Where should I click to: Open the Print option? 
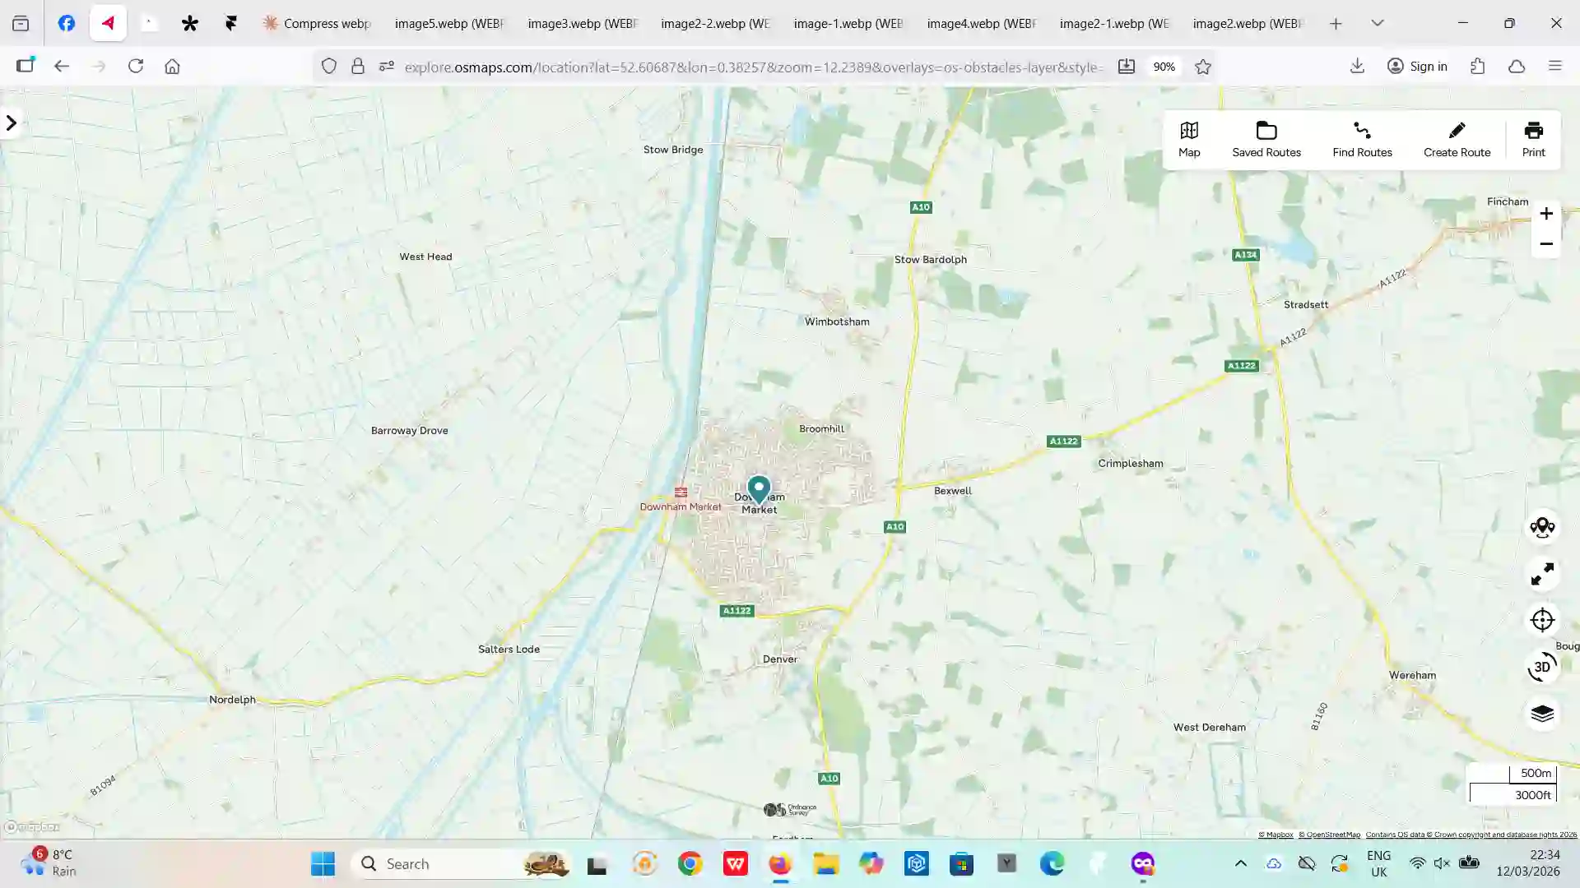tap(1533, 139)
